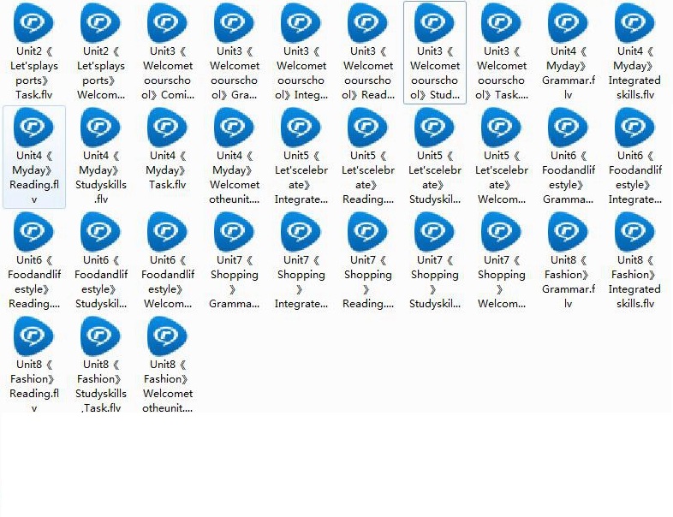Click the Unit4 Myday Task.flv icon
The image size is (673, 517).
tap(168, 130)
